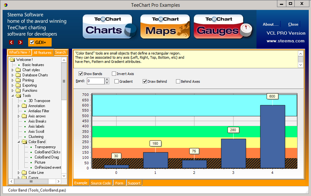Click the TeeChart Gauges logo banner
The image size is (311, 196).
(223, 27)
